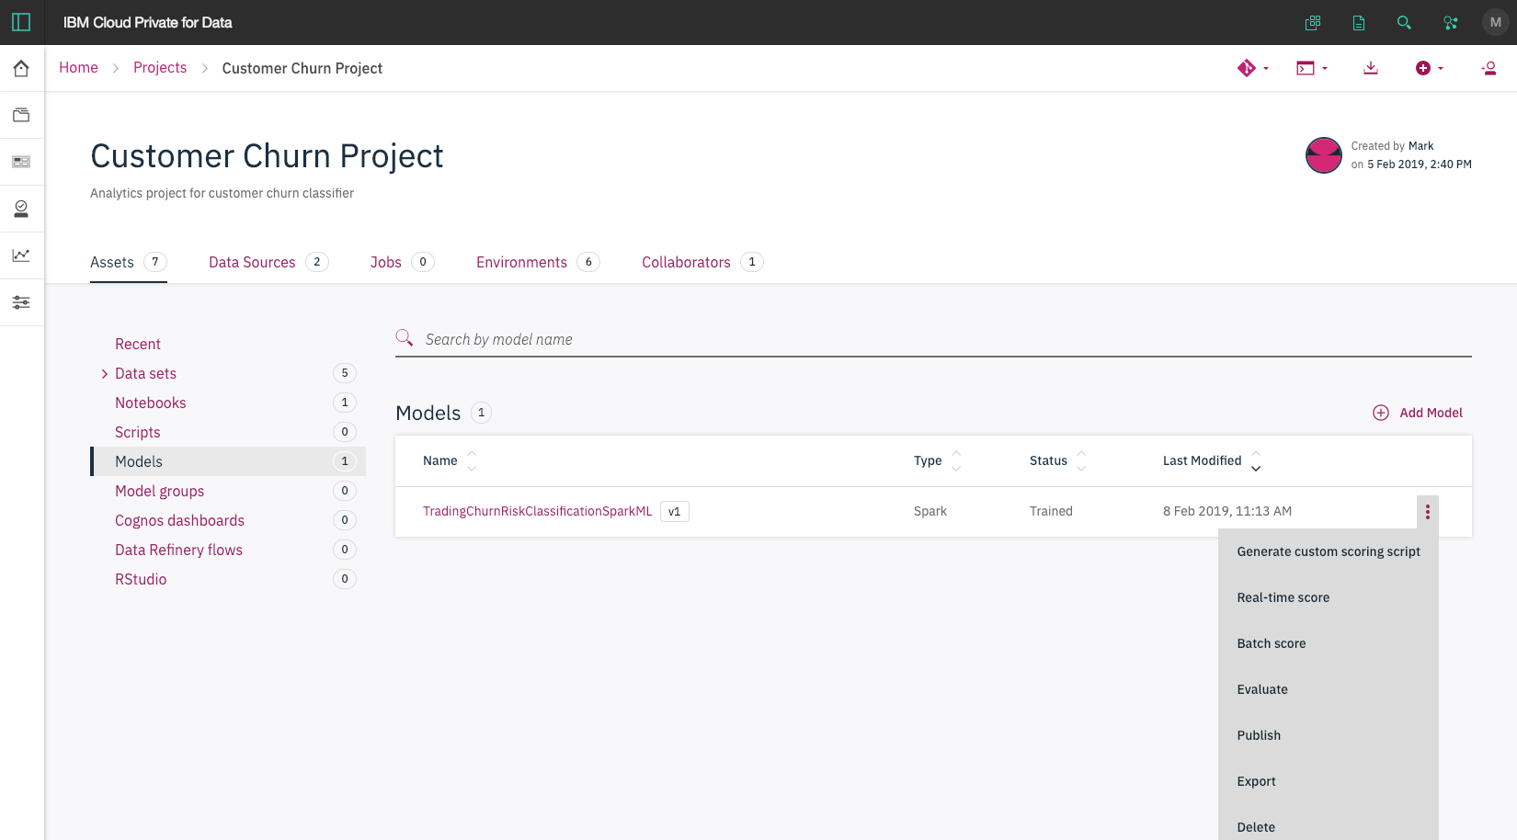Sort models by Status column
Image resolution: width=1517 pixels, height=840 pixels.
(x=1057, y=460)
